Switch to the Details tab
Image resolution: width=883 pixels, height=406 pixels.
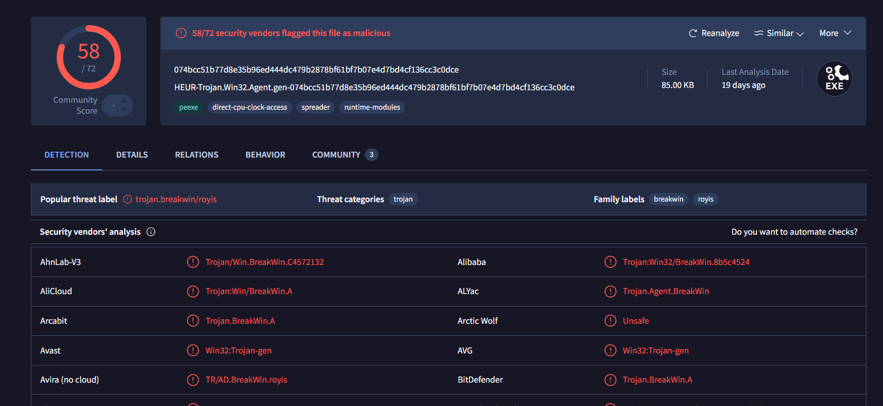pyautogui.click(x=132, y=155)
